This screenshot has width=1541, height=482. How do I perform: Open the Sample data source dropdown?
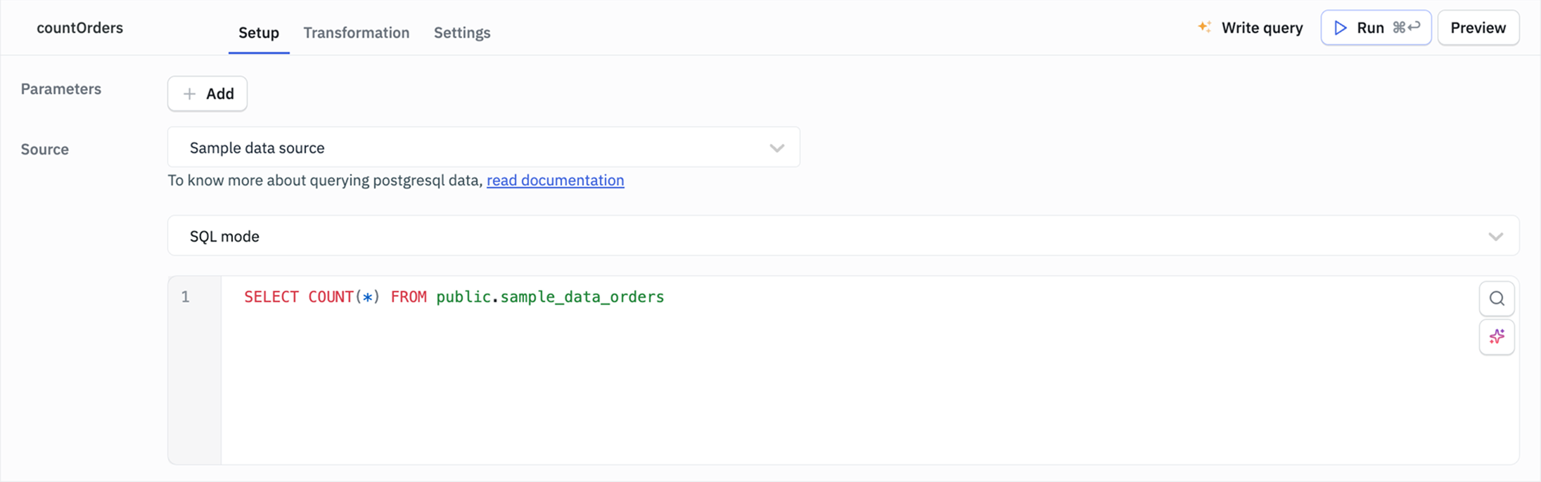tap(484, 148)
